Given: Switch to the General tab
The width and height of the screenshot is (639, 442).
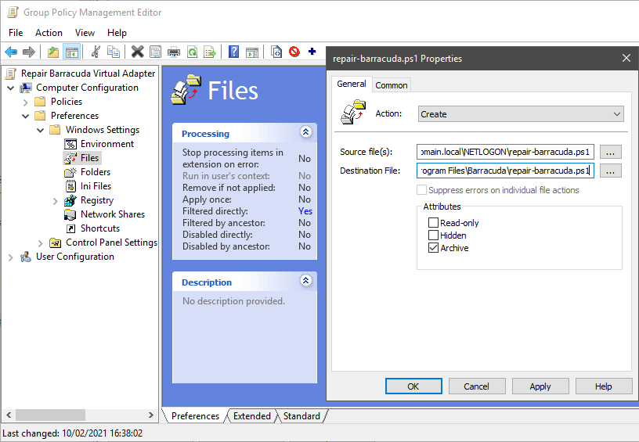Looking at the screenshot, I should click(352, 84).
